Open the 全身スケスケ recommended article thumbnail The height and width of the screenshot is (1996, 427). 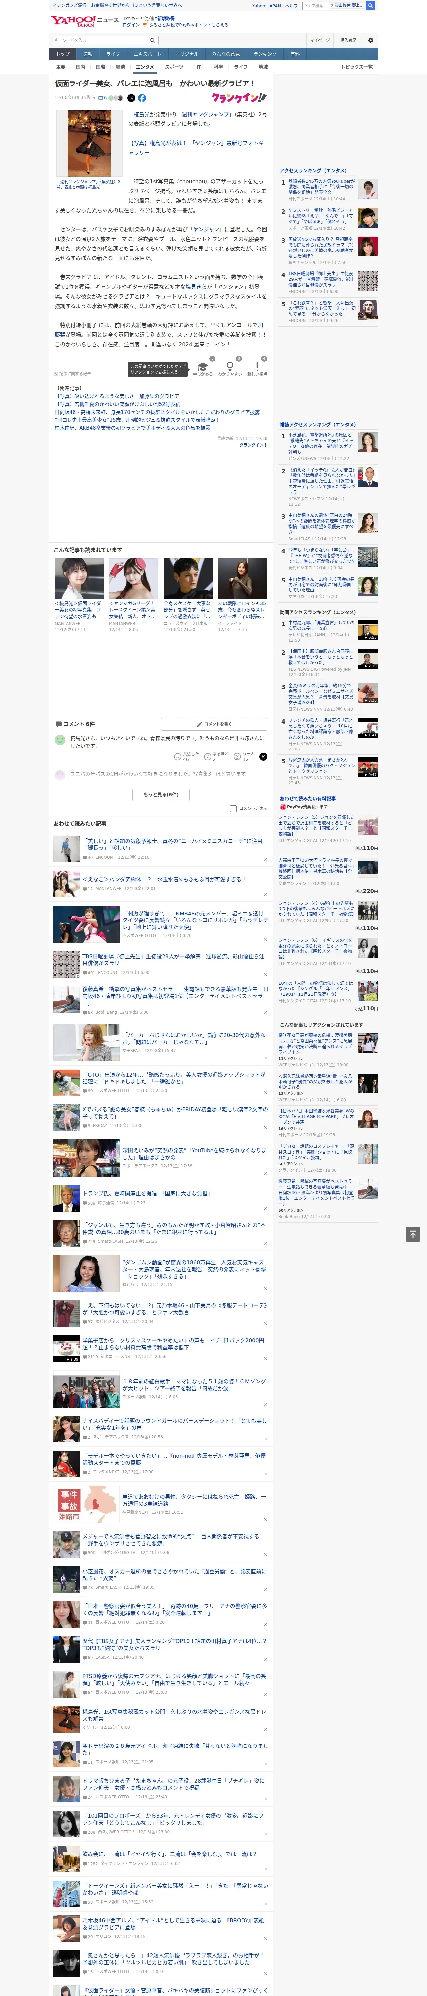[188, 578]
